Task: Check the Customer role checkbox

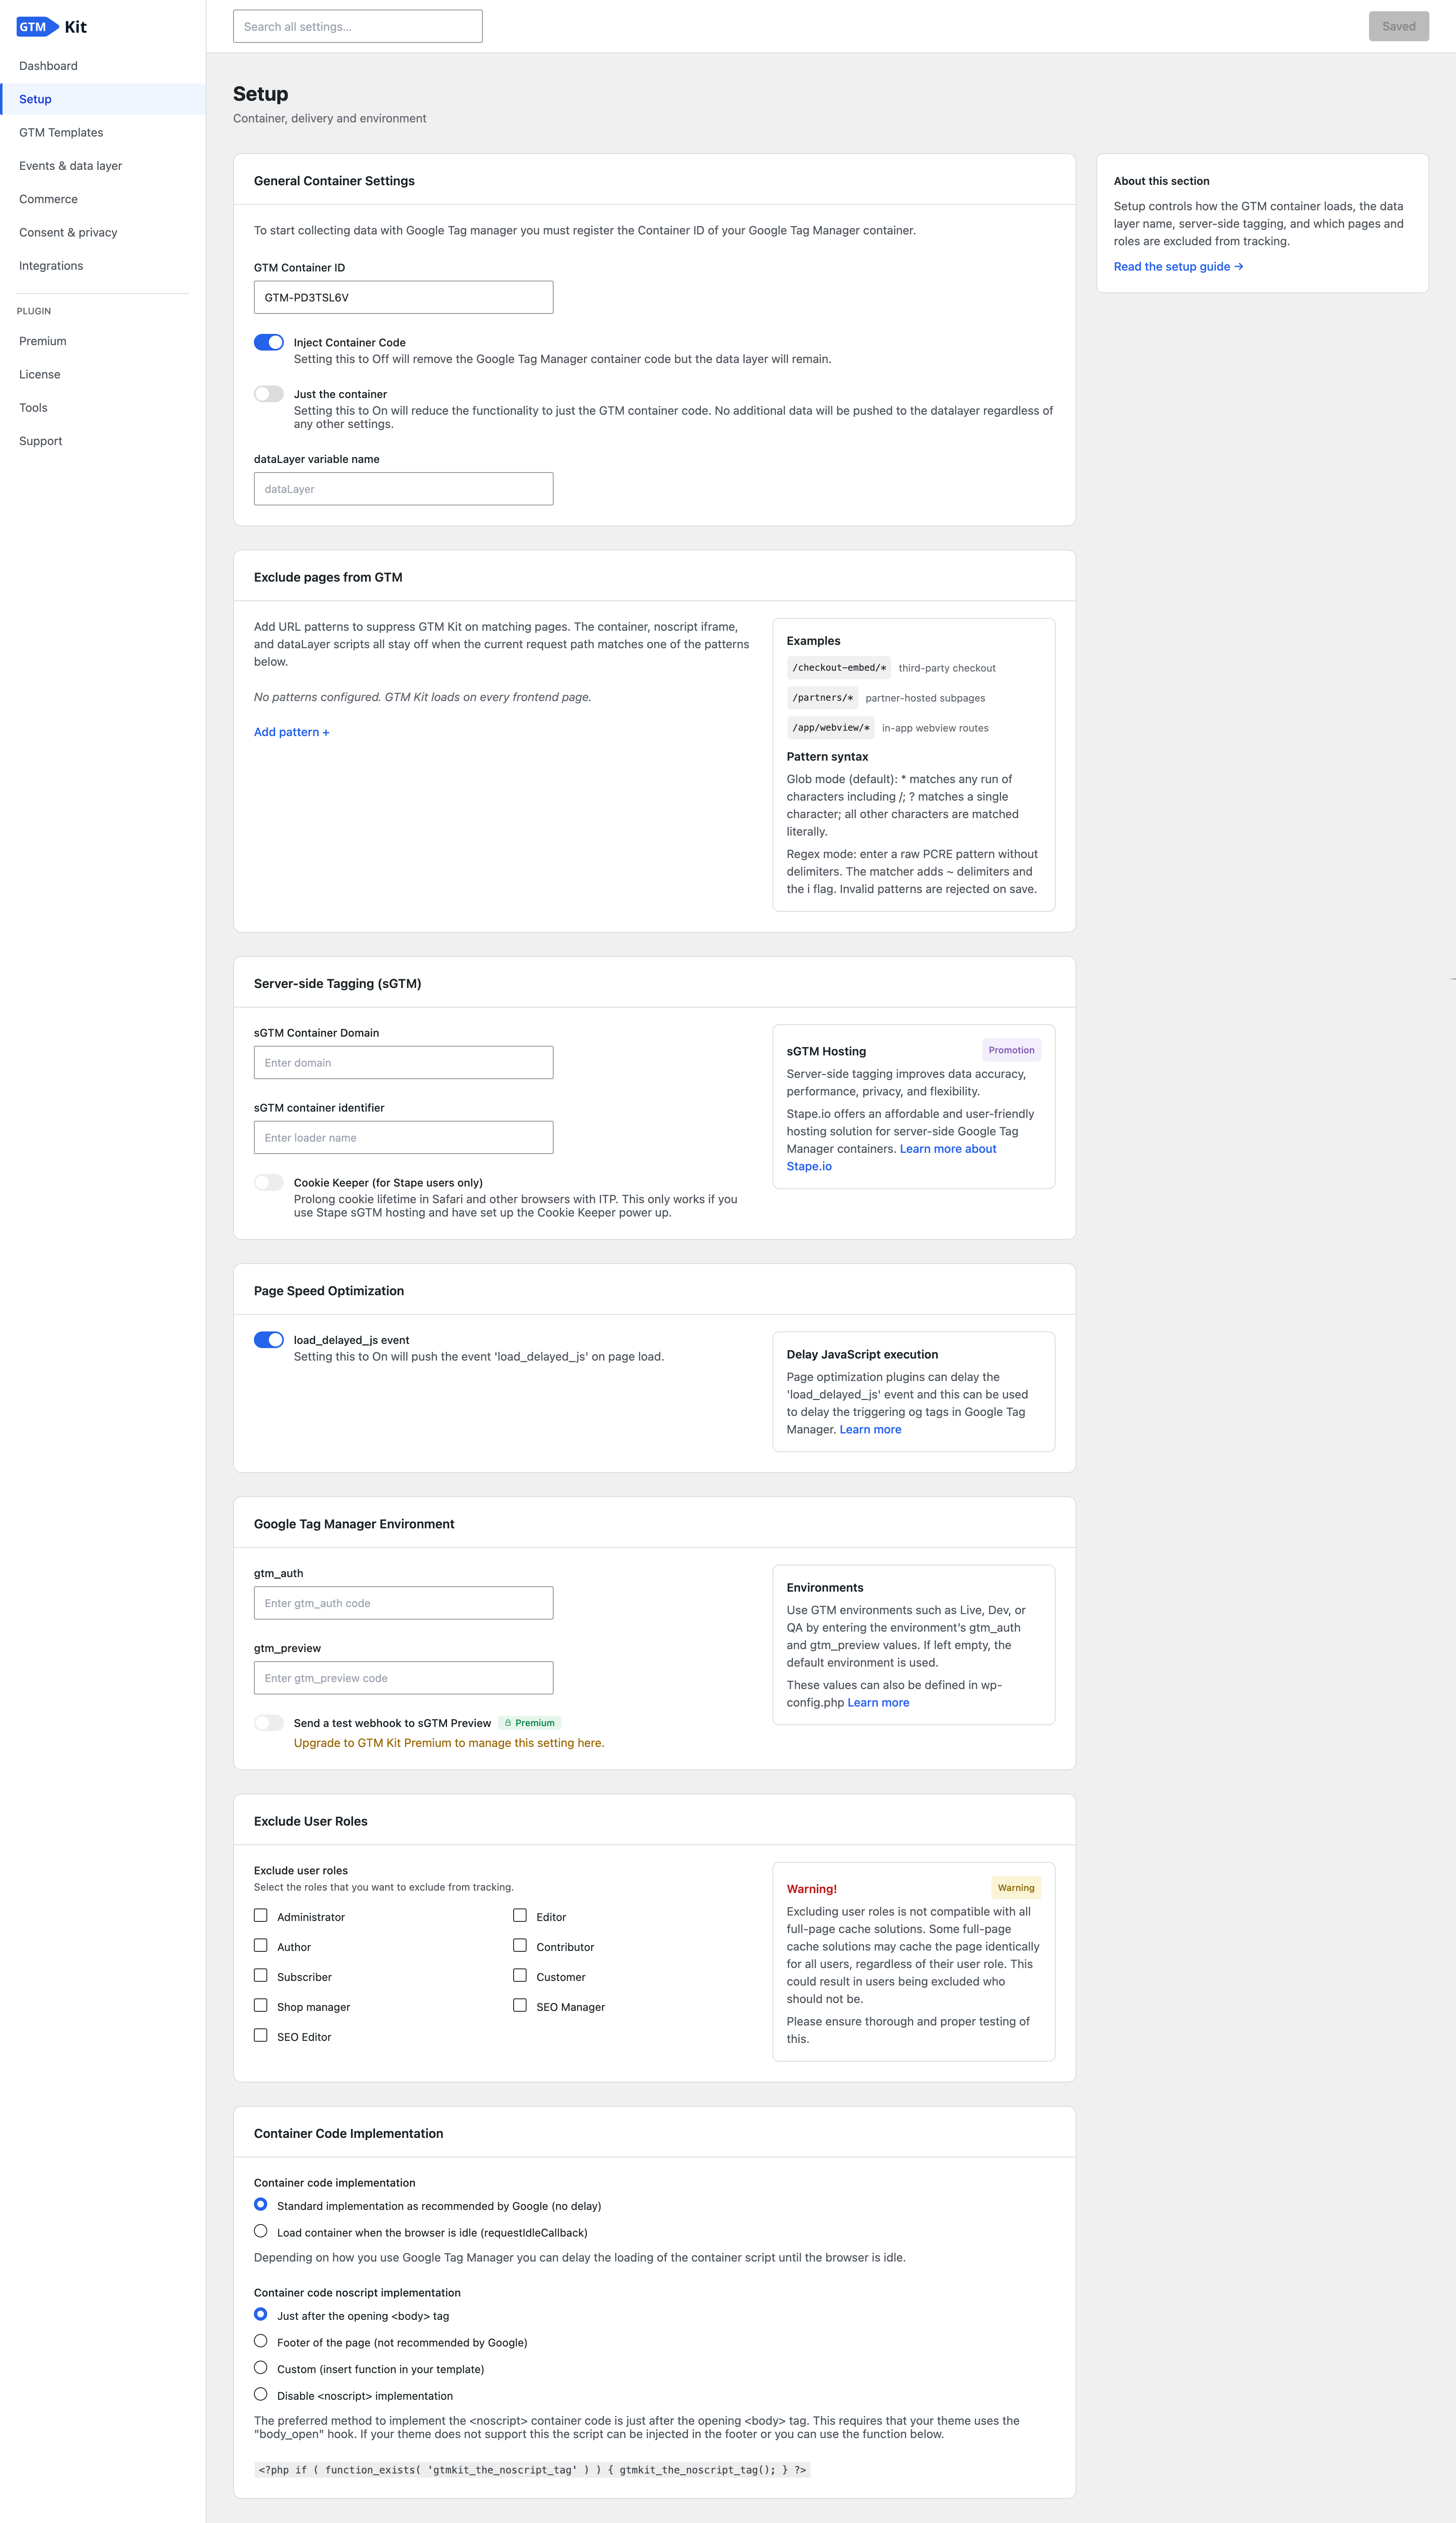Action: click(x=520, y=1976)
